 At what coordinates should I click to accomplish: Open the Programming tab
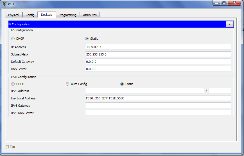(x=68, y=15)
